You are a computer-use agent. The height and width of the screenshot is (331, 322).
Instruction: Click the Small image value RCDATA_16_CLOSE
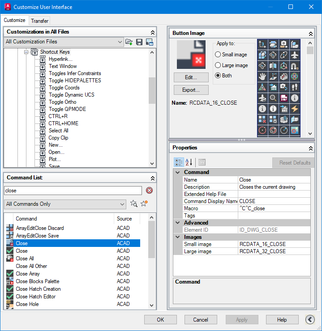pos(274,244)
